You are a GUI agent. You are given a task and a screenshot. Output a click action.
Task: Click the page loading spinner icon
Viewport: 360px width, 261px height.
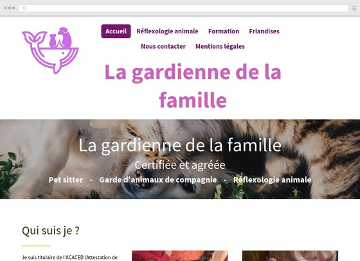point(25,8)
